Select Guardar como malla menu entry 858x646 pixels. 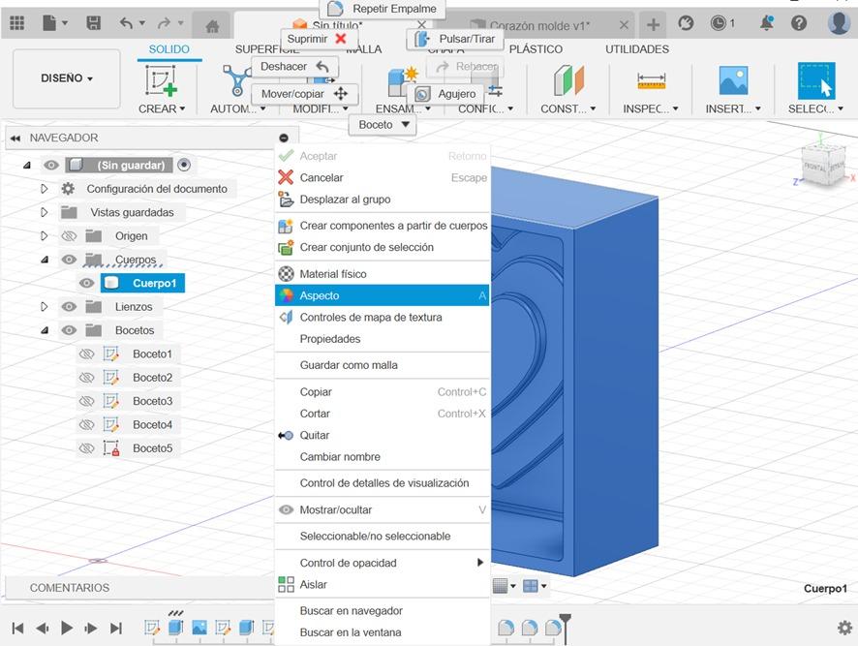(382, 365)
